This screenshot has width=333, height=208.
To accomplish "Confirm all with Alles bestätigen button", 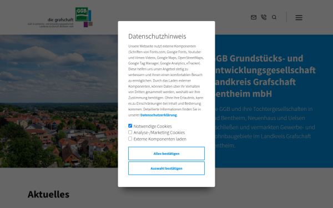I will [167, 154].
